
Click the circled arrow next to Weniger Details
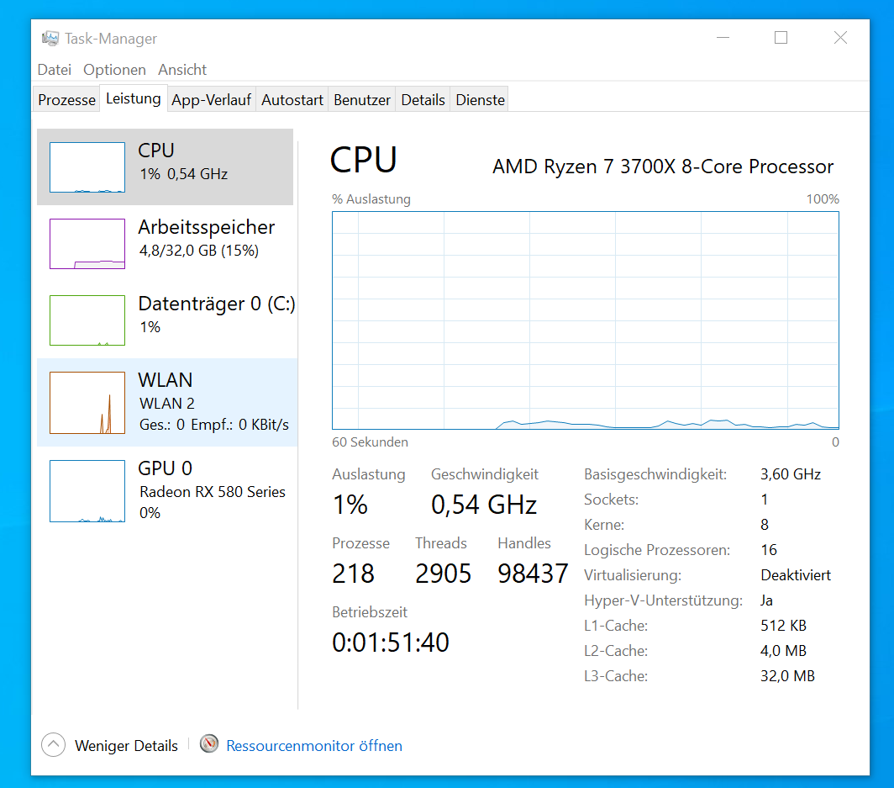coord(53,744)
